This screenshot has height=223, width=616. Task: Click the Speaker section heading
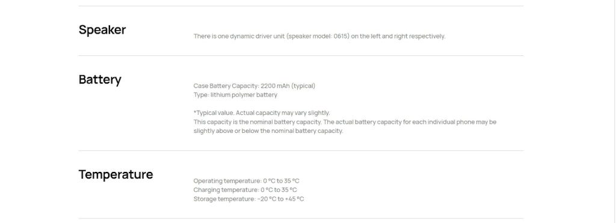pos(102,30)
